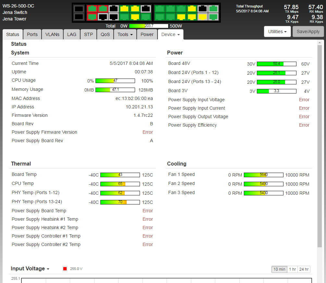Open the Tools dropdown tab

click(x=125, y=34)
